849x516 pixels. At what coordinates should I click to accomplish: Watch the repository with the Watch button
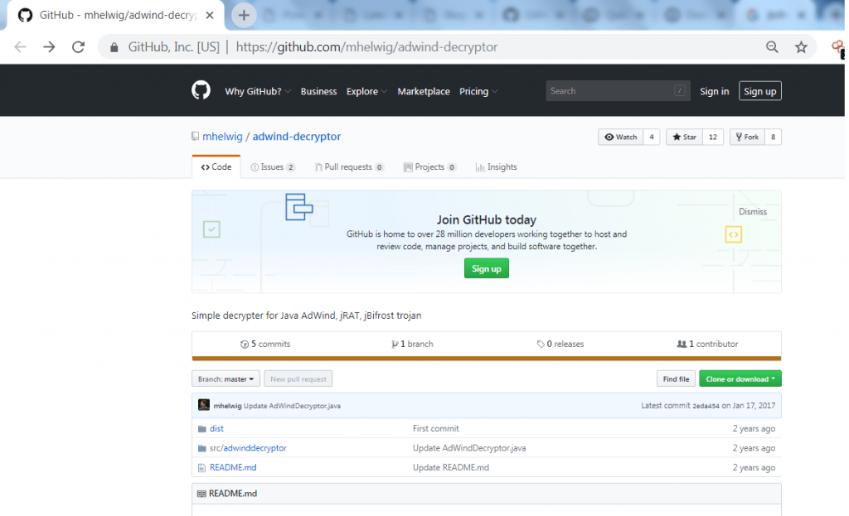point(620,137)
